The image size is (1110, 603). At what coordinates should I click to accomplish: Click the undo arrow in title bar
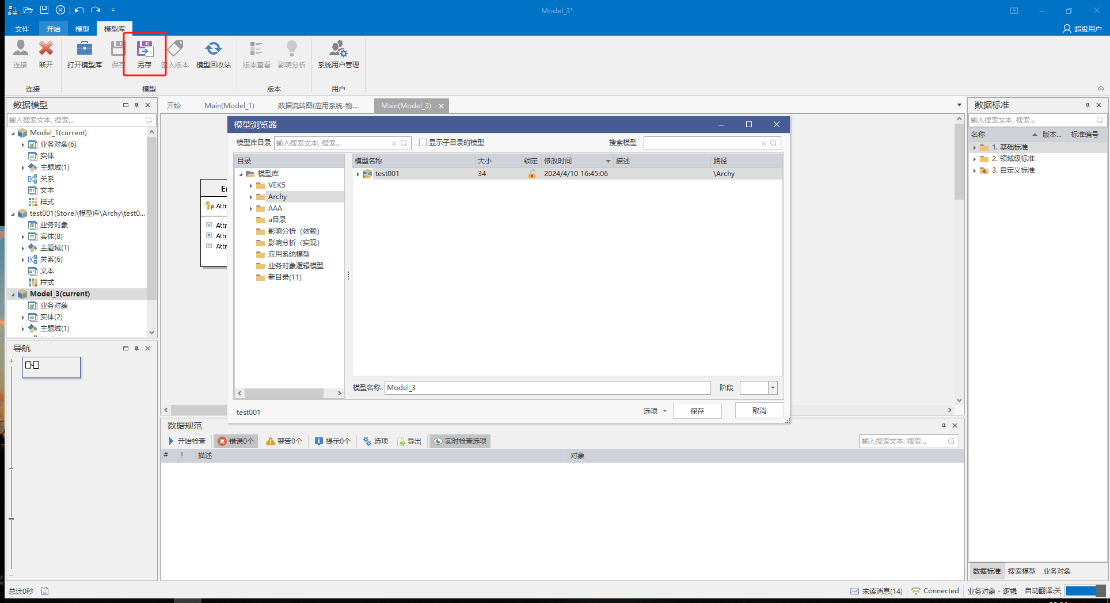point(79,10)
